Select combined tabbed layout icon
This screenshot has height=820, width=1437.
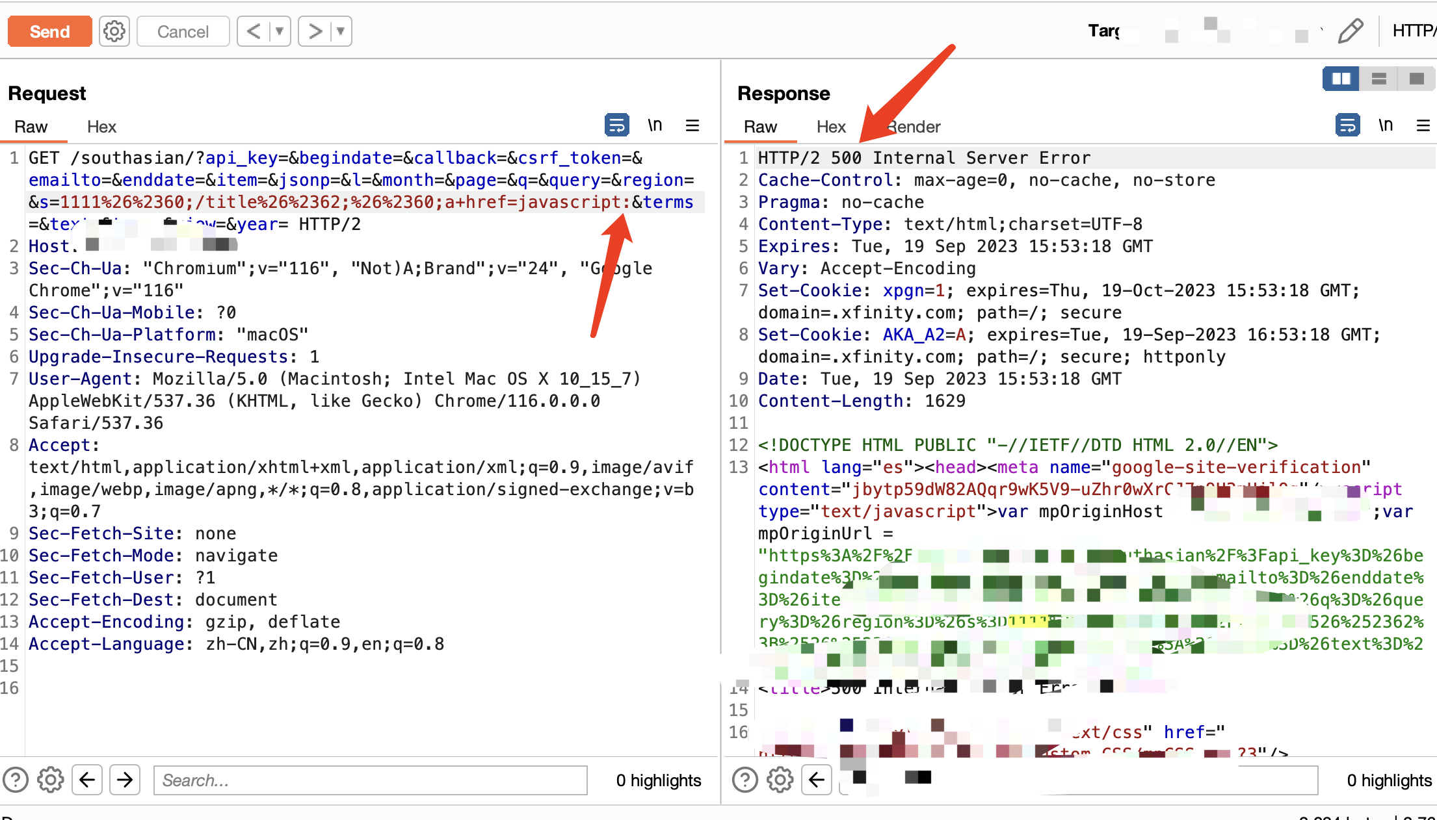[1416, 79]
